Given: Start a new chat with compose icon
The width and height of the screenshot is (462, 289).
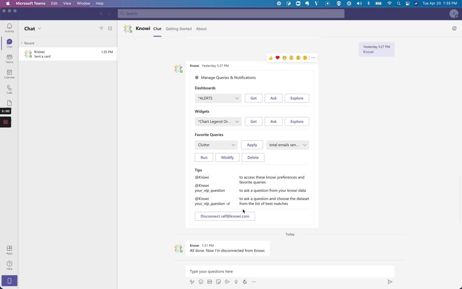Looking at the screenshot, I should pyautogui.click(x=110, y=28).
